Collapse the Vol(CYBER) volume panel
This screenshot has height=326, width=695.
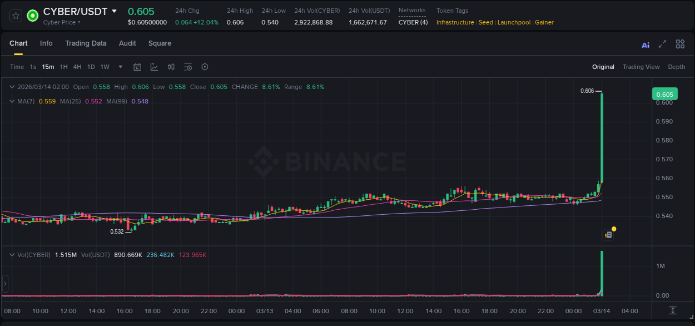tap(12, 255)
